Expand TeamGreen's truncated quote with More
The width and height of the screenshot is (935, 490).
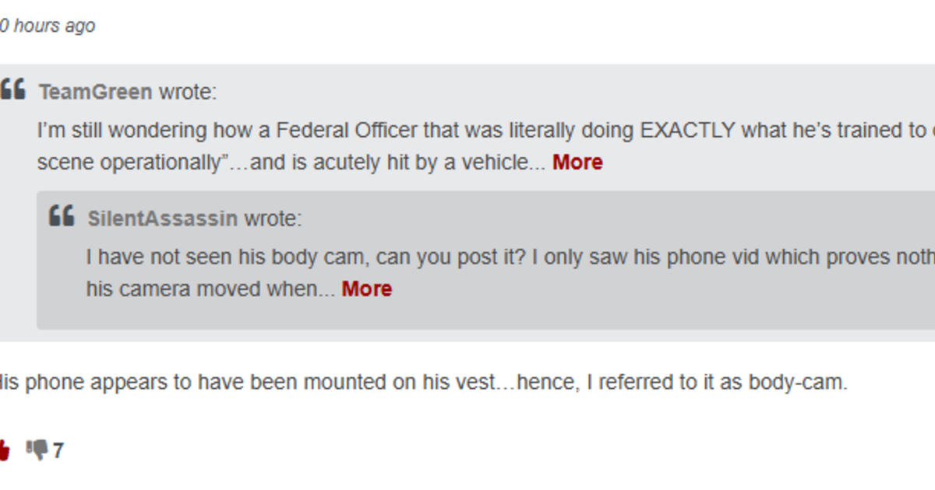click(x=577, y=162)
